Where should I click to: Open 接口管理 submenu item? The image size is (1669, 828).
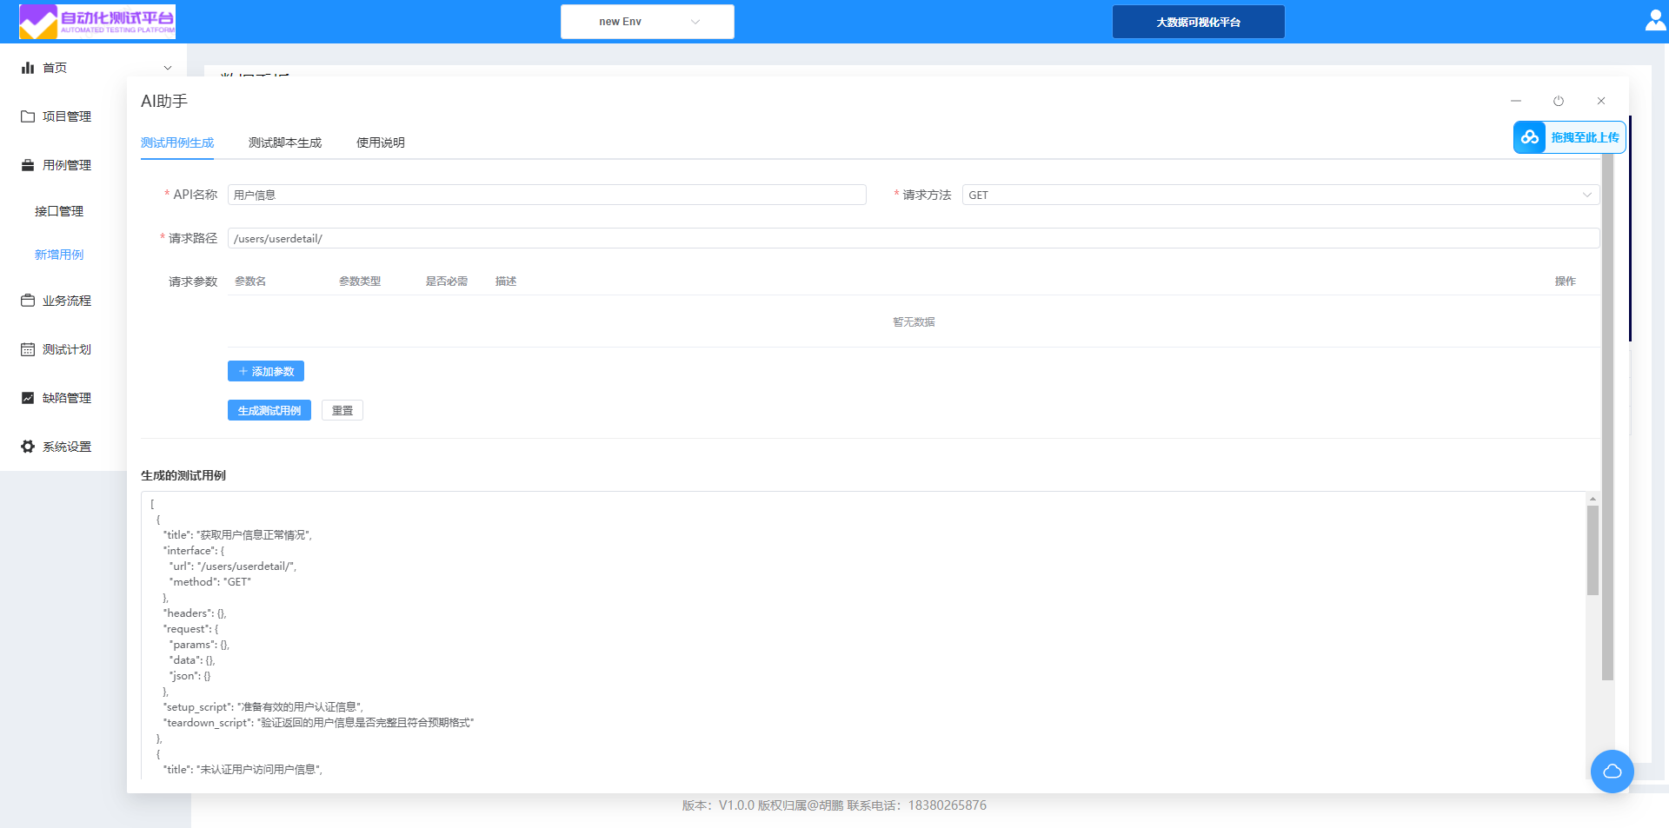coord(59,211)
